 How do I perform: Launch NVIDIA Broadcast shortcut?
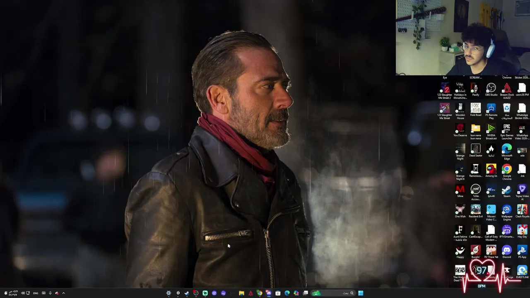[x=491, y=132]
